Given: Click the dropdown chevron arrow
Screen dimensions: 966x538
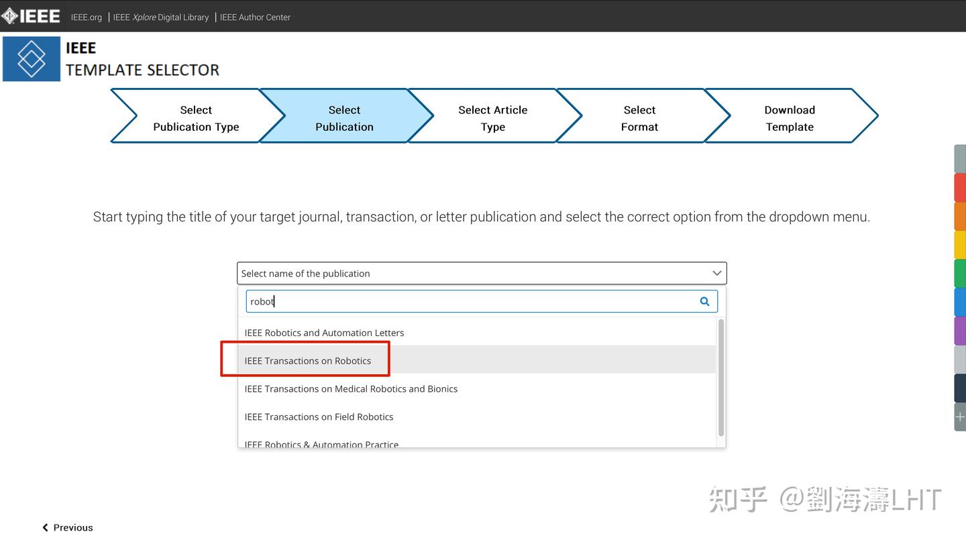Looking at the screenshot, I should coord(716,273).
